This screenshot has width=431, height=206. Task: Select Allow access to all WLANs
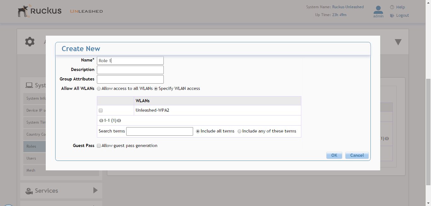(99, 89)
